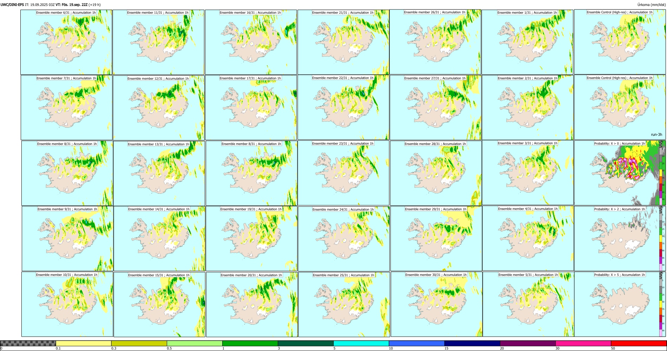Viewport: 667px width, 351px height.
Task: Open the Ensemble member 16/31 map panel
Action: (251, 42)
